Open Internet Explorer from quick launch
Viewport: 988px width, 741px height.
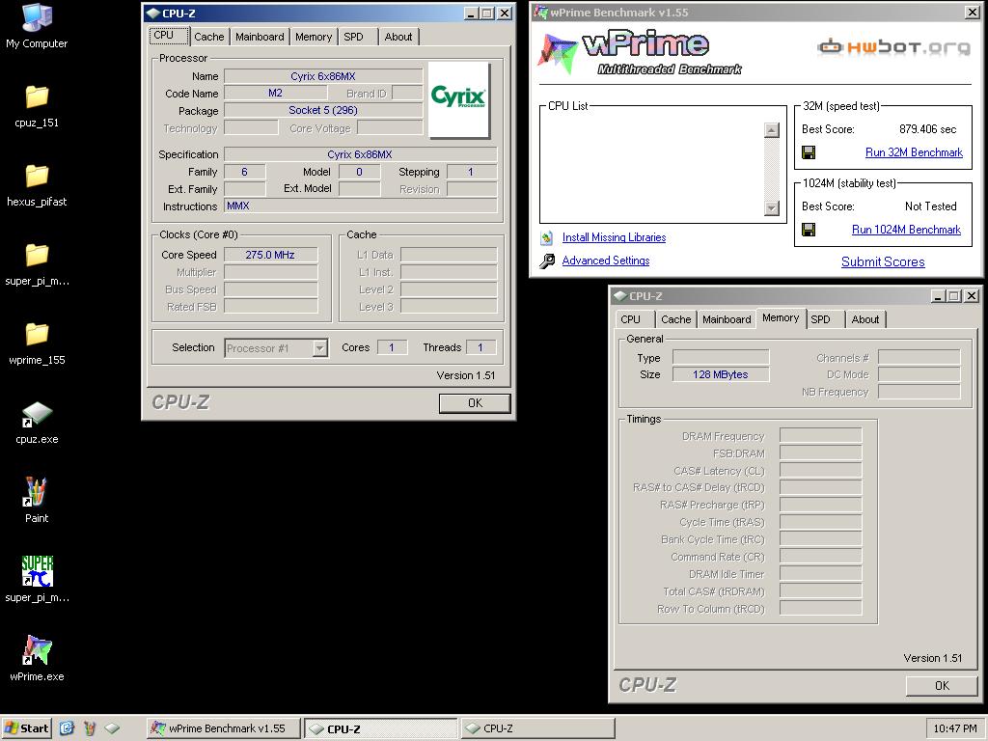pos(67,728)
